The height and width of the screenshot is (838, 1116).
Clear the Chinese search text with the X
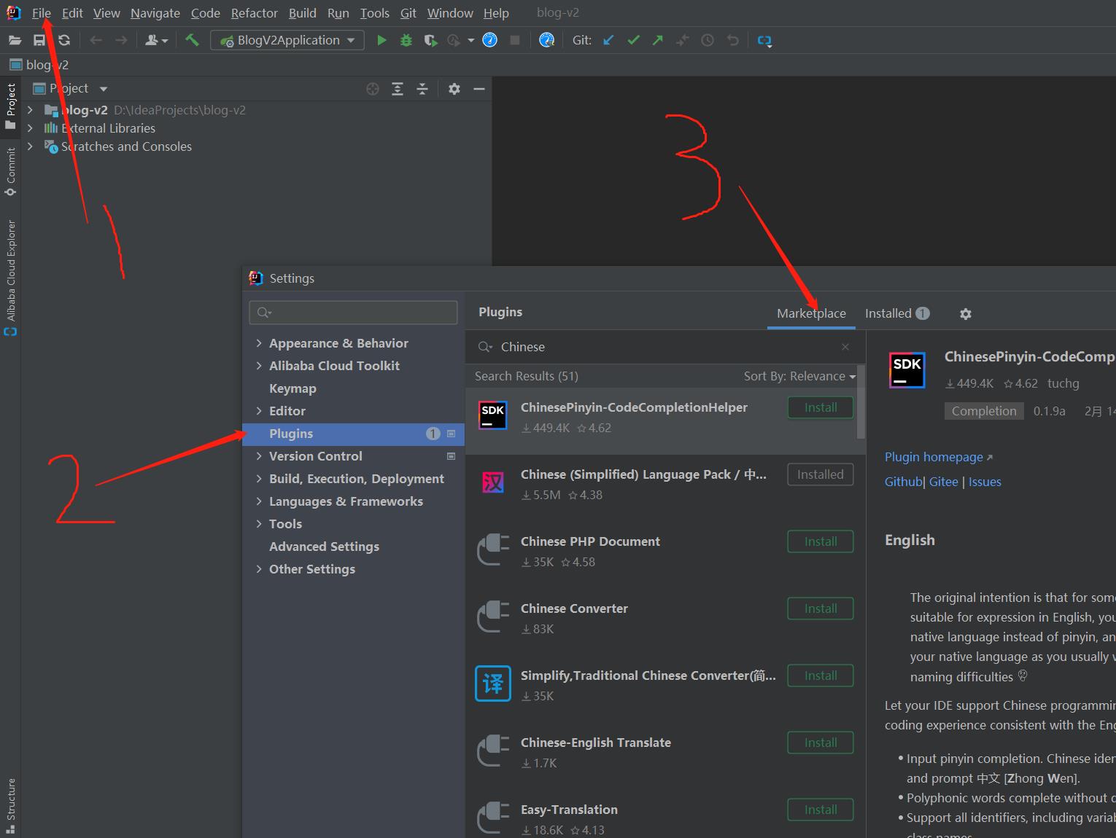pos(845,347)
